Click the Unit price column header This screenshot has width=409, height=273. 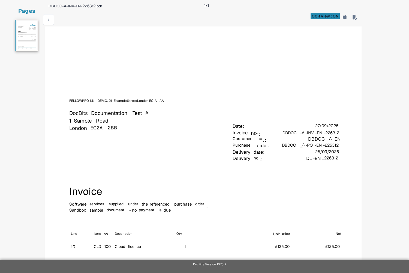click(281, 234)
